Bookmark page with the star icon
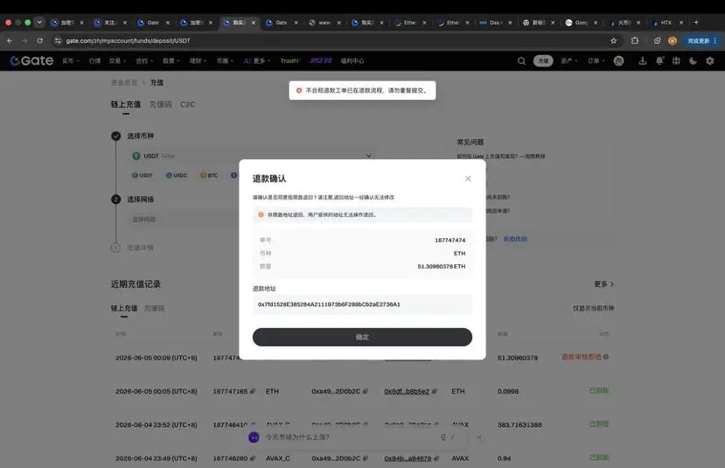 614,41
